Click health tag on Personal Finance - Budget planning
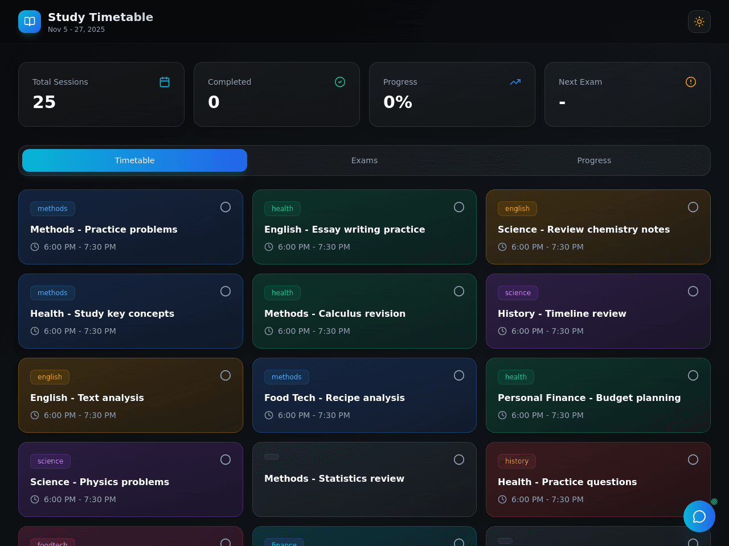The image size is (729, 546). 516,377
